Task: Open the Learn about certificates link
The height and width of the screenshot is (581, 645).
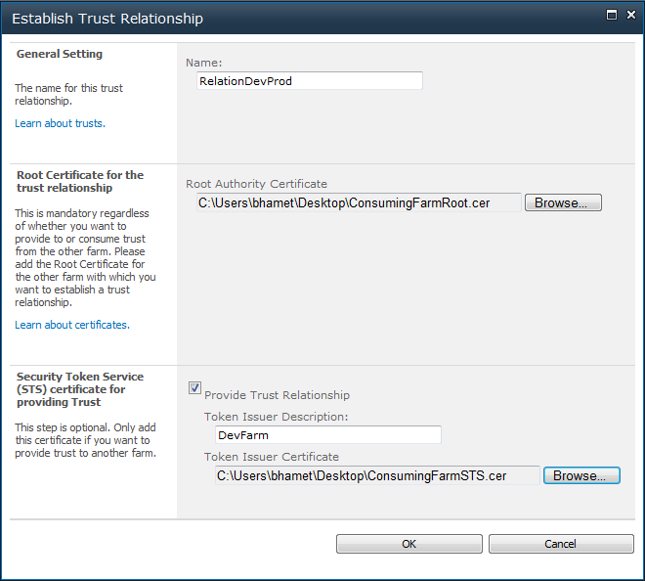Action: [x=72, y=325]
